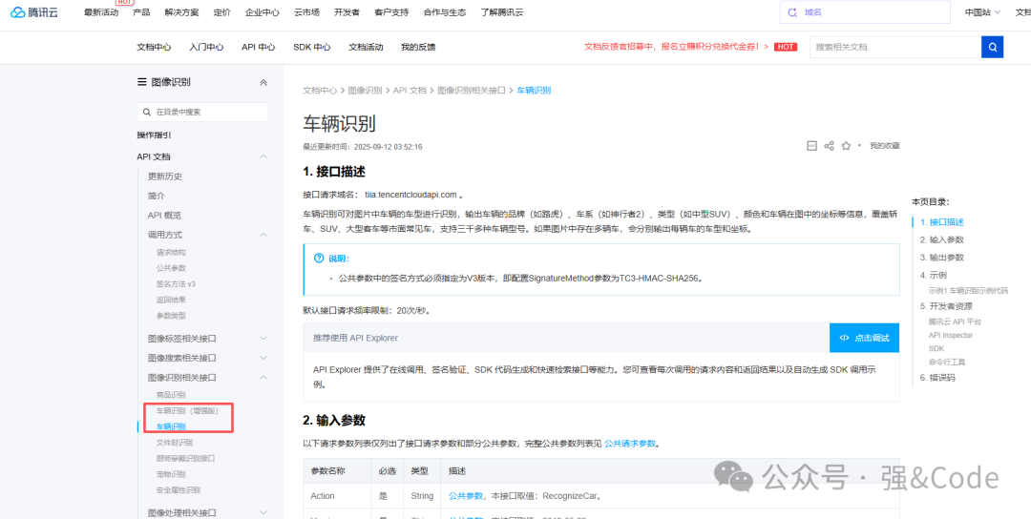Open the 云市场 menu
1031x519 pixels.
coord(306,12)
